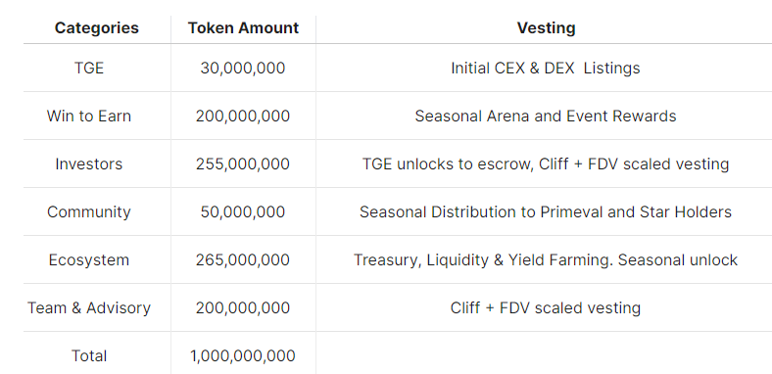
Task: Select the Token Amount column header
Action: (x=243, y=28)
